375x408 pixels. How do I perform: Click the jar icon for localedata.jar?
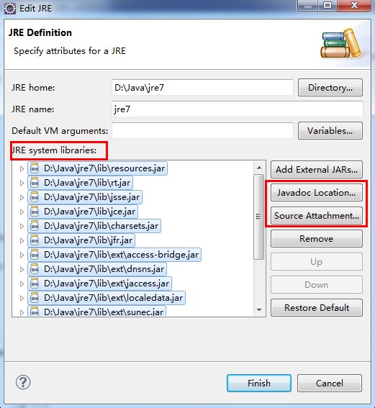click(35, 298)
